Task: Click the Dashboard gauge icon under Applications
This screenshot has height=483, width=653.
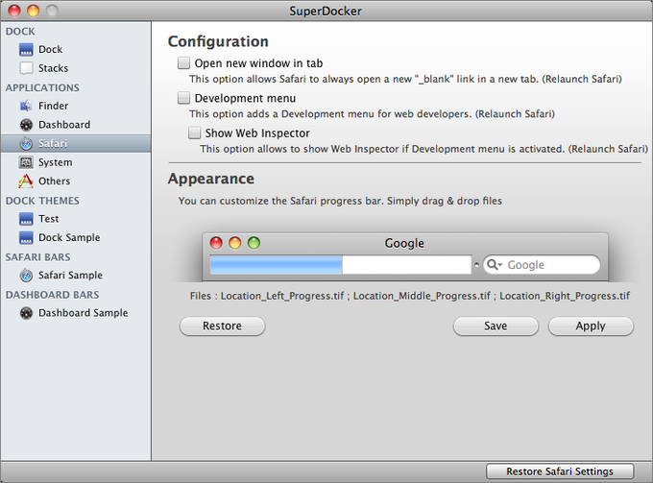Action: tap(26, 125)
